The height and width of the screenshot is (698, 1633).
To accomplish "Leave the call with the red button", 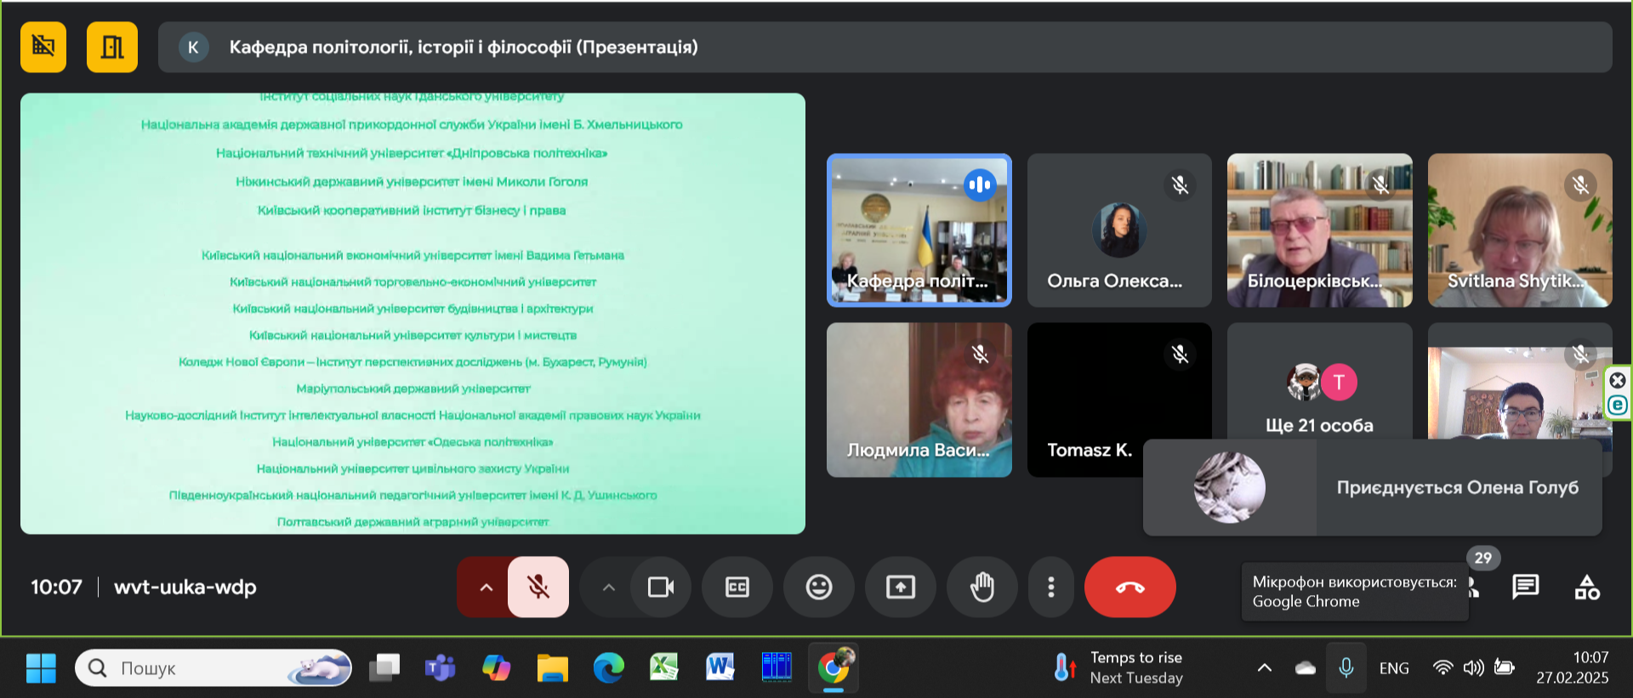I will pyautogui.click(x=1129, y=587).
